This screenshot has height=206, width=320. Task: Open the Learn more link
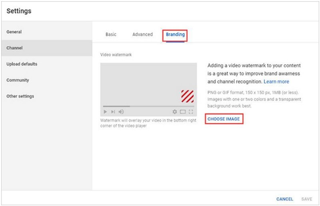(x=276, y=82)
